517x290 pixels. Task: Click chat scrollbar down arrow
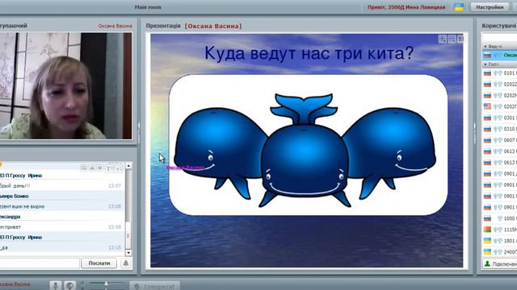coord(128,252)
